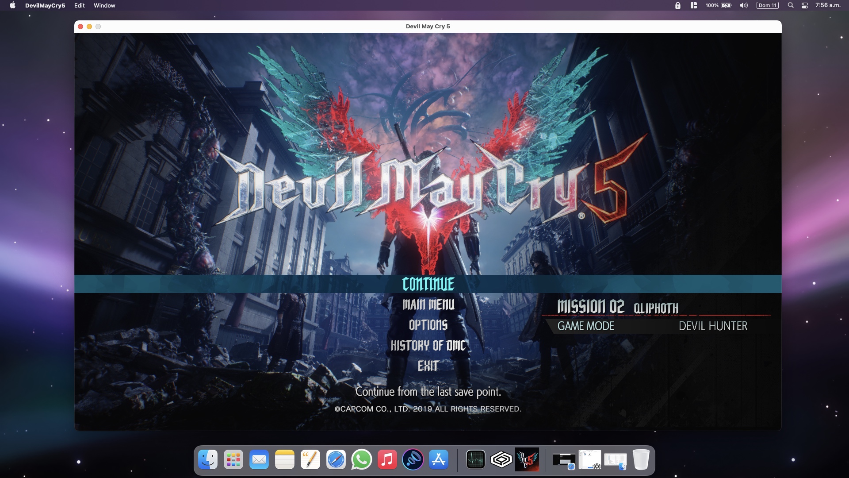Open the Apple menu

(12, 5)
